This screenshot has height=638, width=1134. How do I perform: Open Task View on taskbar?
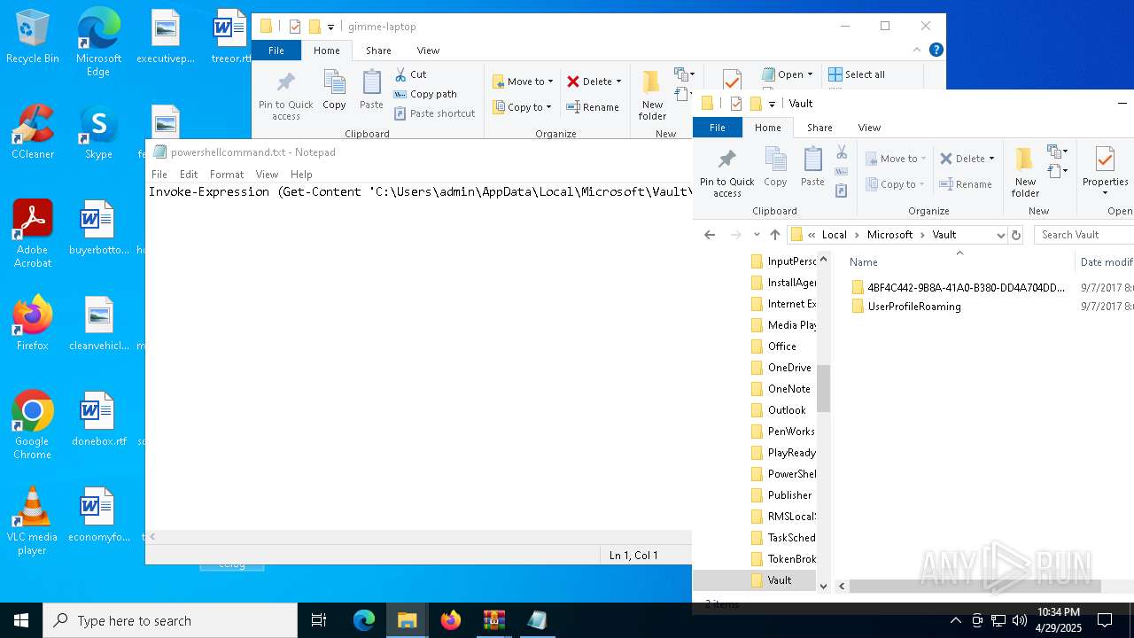tap(319, 620)
